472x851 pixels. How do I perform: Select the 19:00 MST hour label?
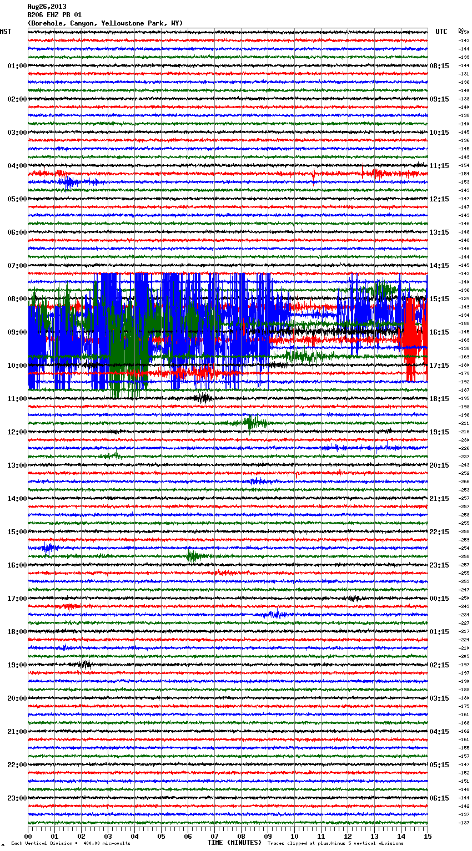coord(17,665)
